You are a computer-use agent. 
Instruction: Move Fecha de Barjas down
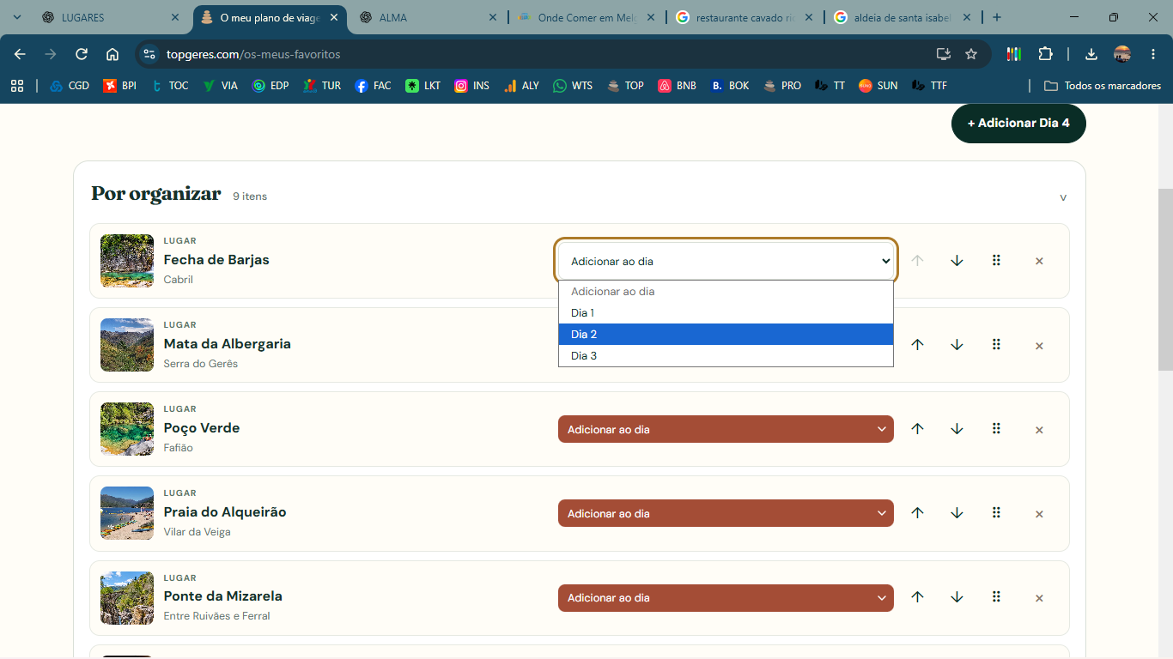pos(957,261)
